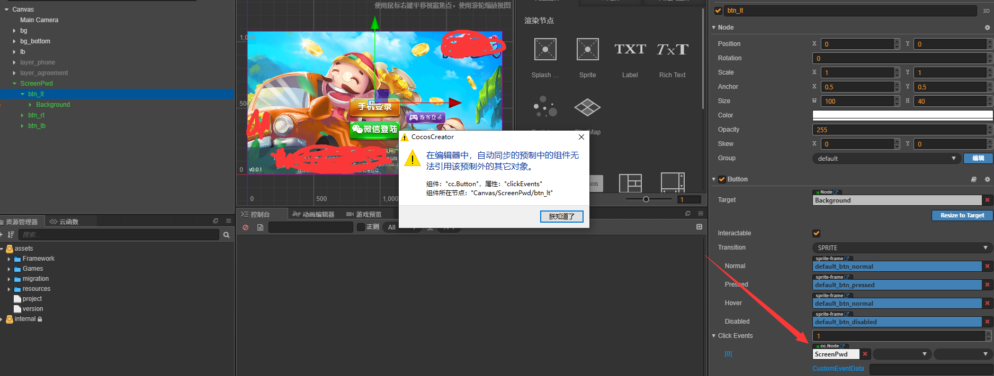The image size is (994, 376).
Task: Remove the Hover sprite-frame reference
Action: 987,303
